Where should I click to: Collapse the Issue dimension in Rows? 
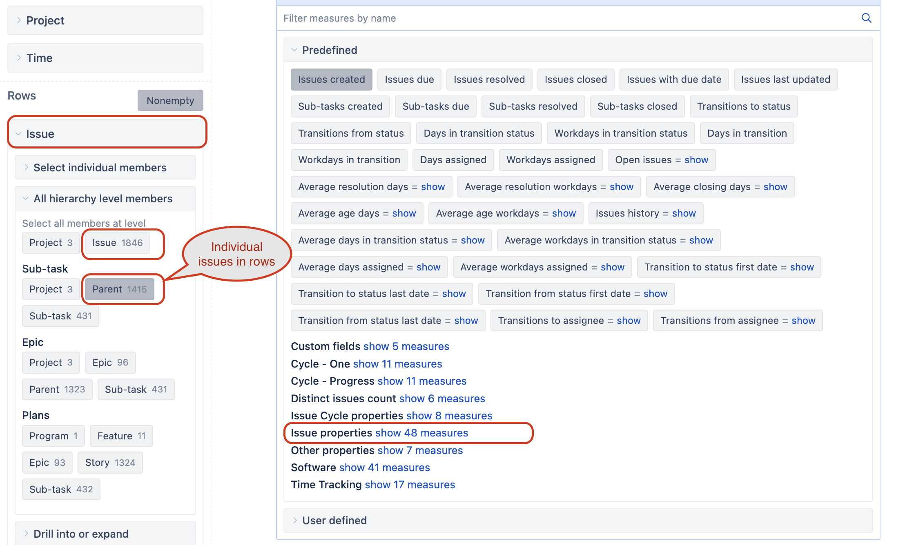click(40, 134)
